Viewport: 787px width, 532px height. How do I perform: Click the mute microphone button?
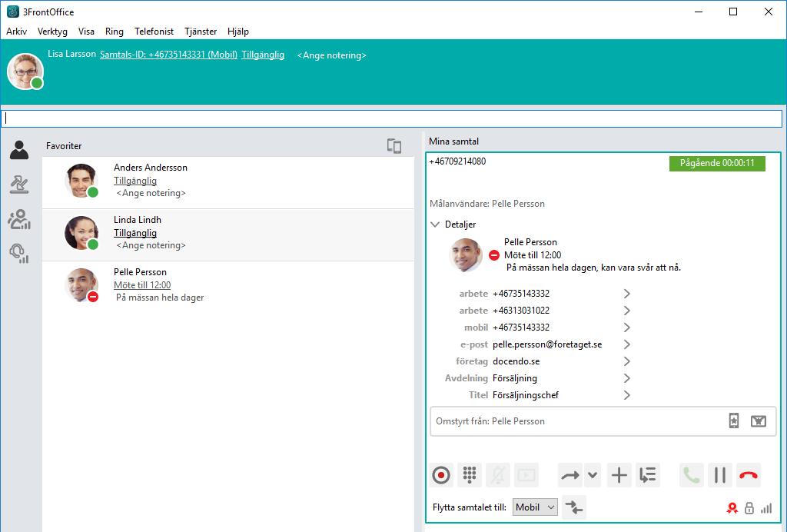click(x=498, y=475)
